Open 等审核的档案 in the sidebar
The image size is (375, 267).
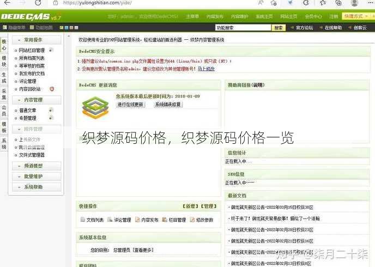[x=32, y=66]
